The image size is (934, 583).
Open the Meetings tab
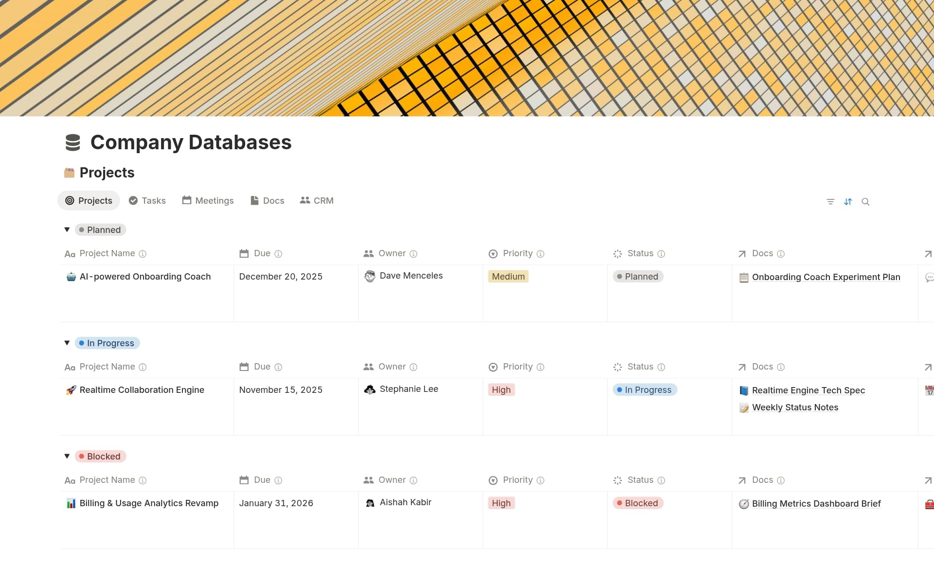208,201
